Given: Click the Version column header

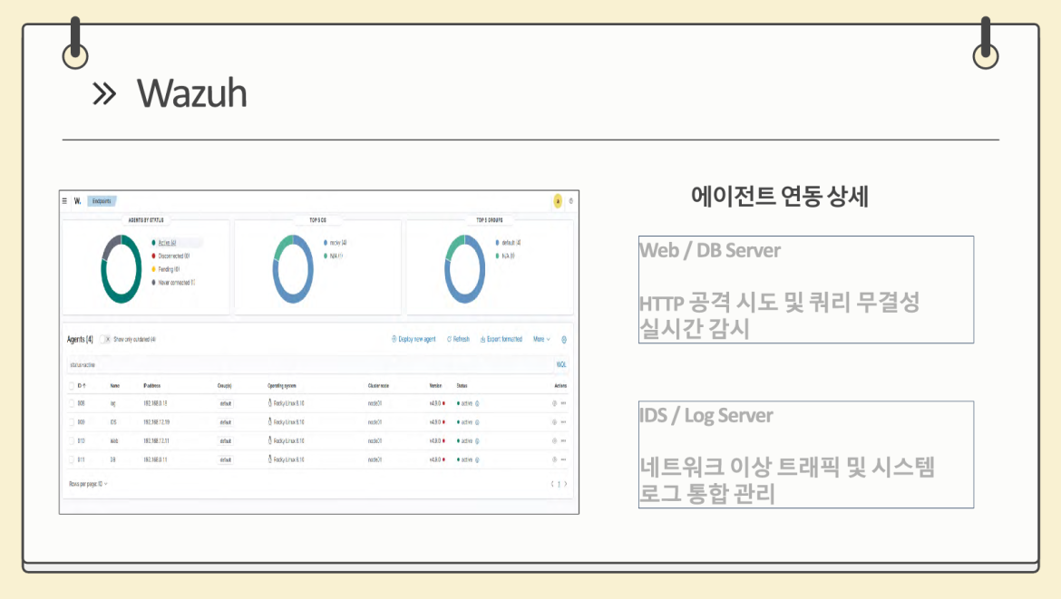Looking at the screenshot, I should [x=436, y=386].
